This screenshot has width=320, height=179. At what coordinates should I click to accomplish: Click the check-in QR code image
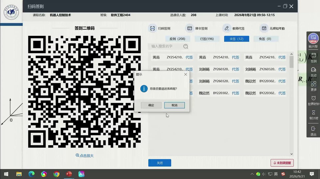(x=84, y=92)
